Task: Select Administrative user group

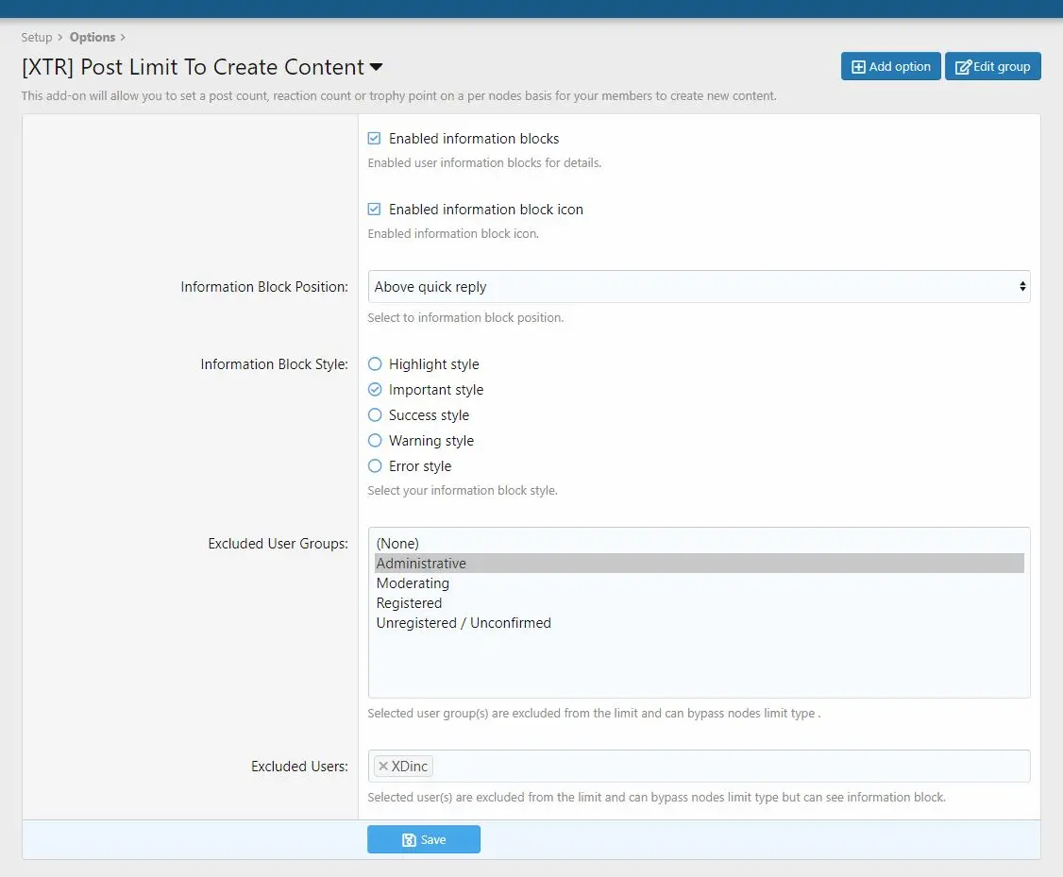Action: [x=699, y=564]
